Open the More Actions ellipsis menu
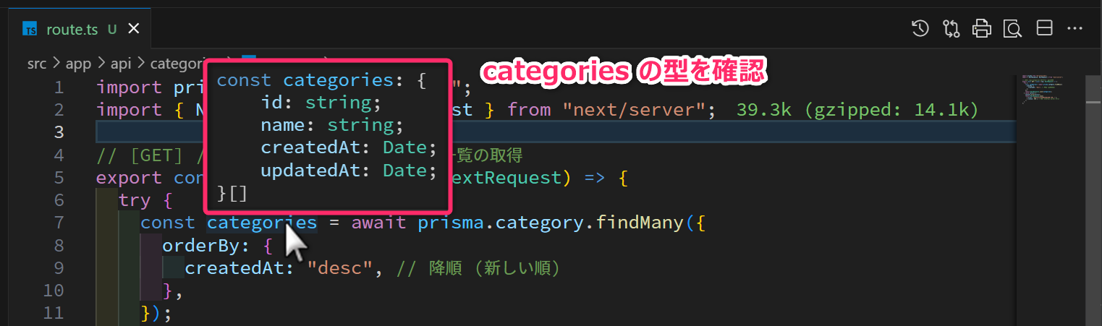The height and width of the screenshot is (326, 1102). pos(1075,29)
